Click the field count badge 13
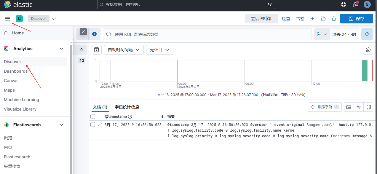Image resolution: width=377 pixels, height=174 pixels. pyautogui.click(x=82, y=60)
